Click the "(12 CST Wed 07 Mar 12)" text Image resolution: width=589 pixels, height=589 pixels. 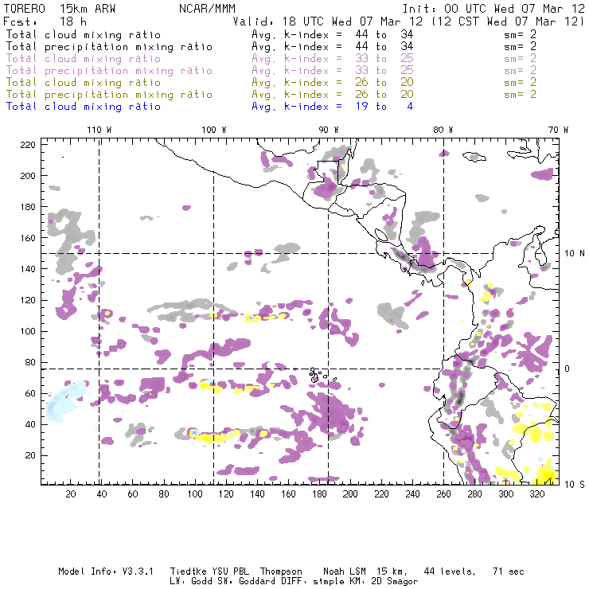click(509, 21)
